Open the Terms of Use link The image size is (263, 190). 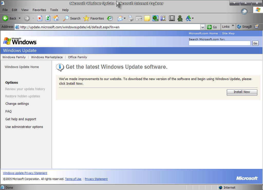point(73,179)
